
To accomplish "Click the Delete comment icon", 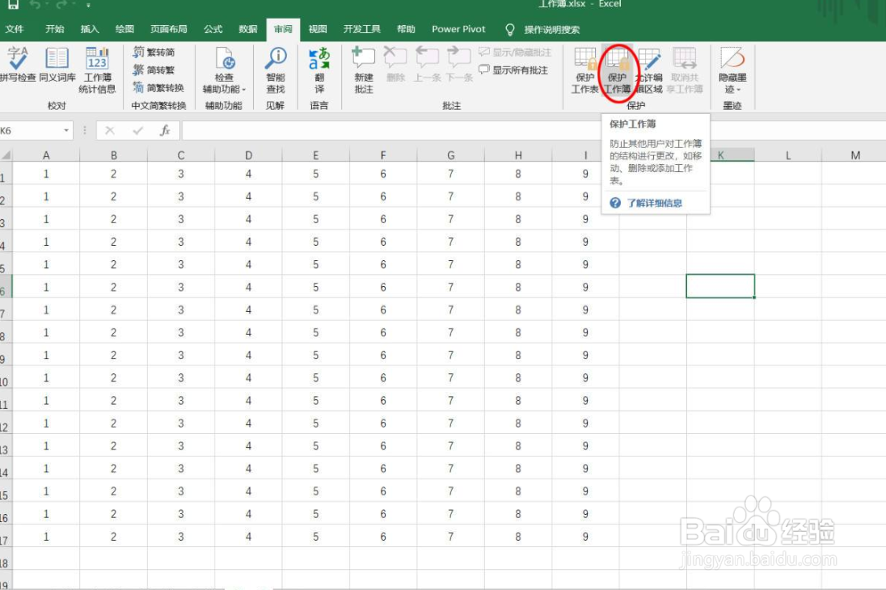I will (395, 58).
